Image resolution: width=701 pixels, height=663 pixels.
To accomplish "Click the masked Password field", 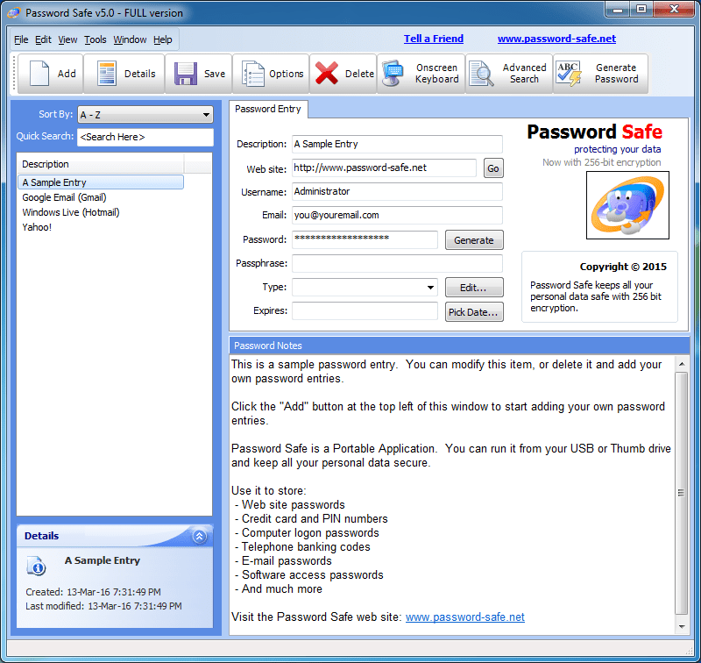I will 365,239.
